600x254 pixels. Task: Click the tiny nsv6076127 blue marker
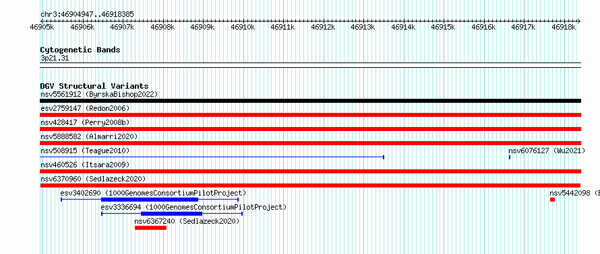click(x=509, y=157)
